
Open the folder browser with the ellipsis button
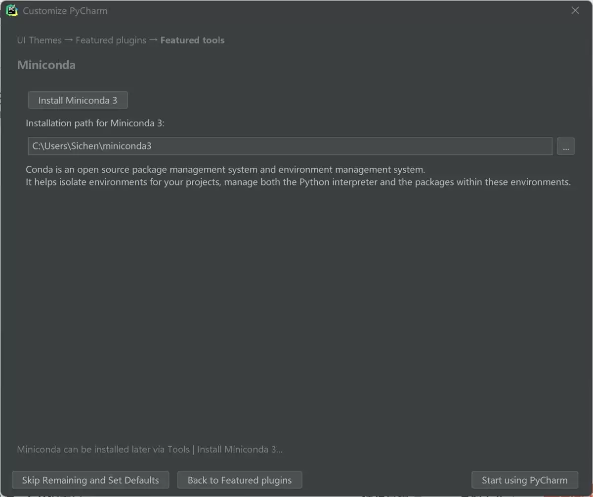click(566, 146)
